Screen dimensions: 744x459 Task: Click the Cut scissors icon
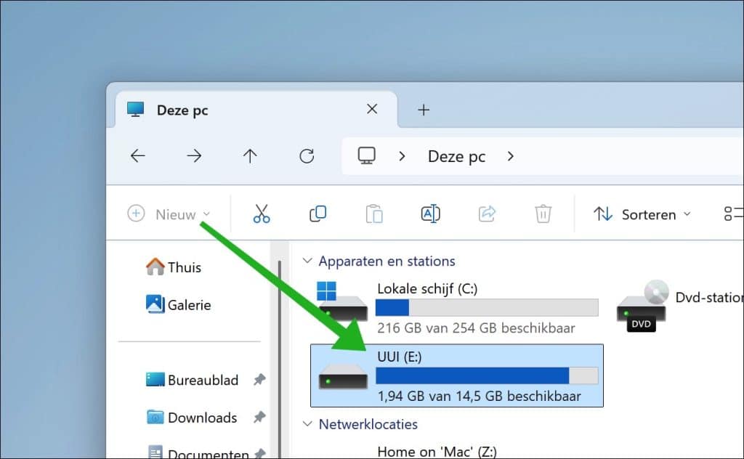(261, 213)
